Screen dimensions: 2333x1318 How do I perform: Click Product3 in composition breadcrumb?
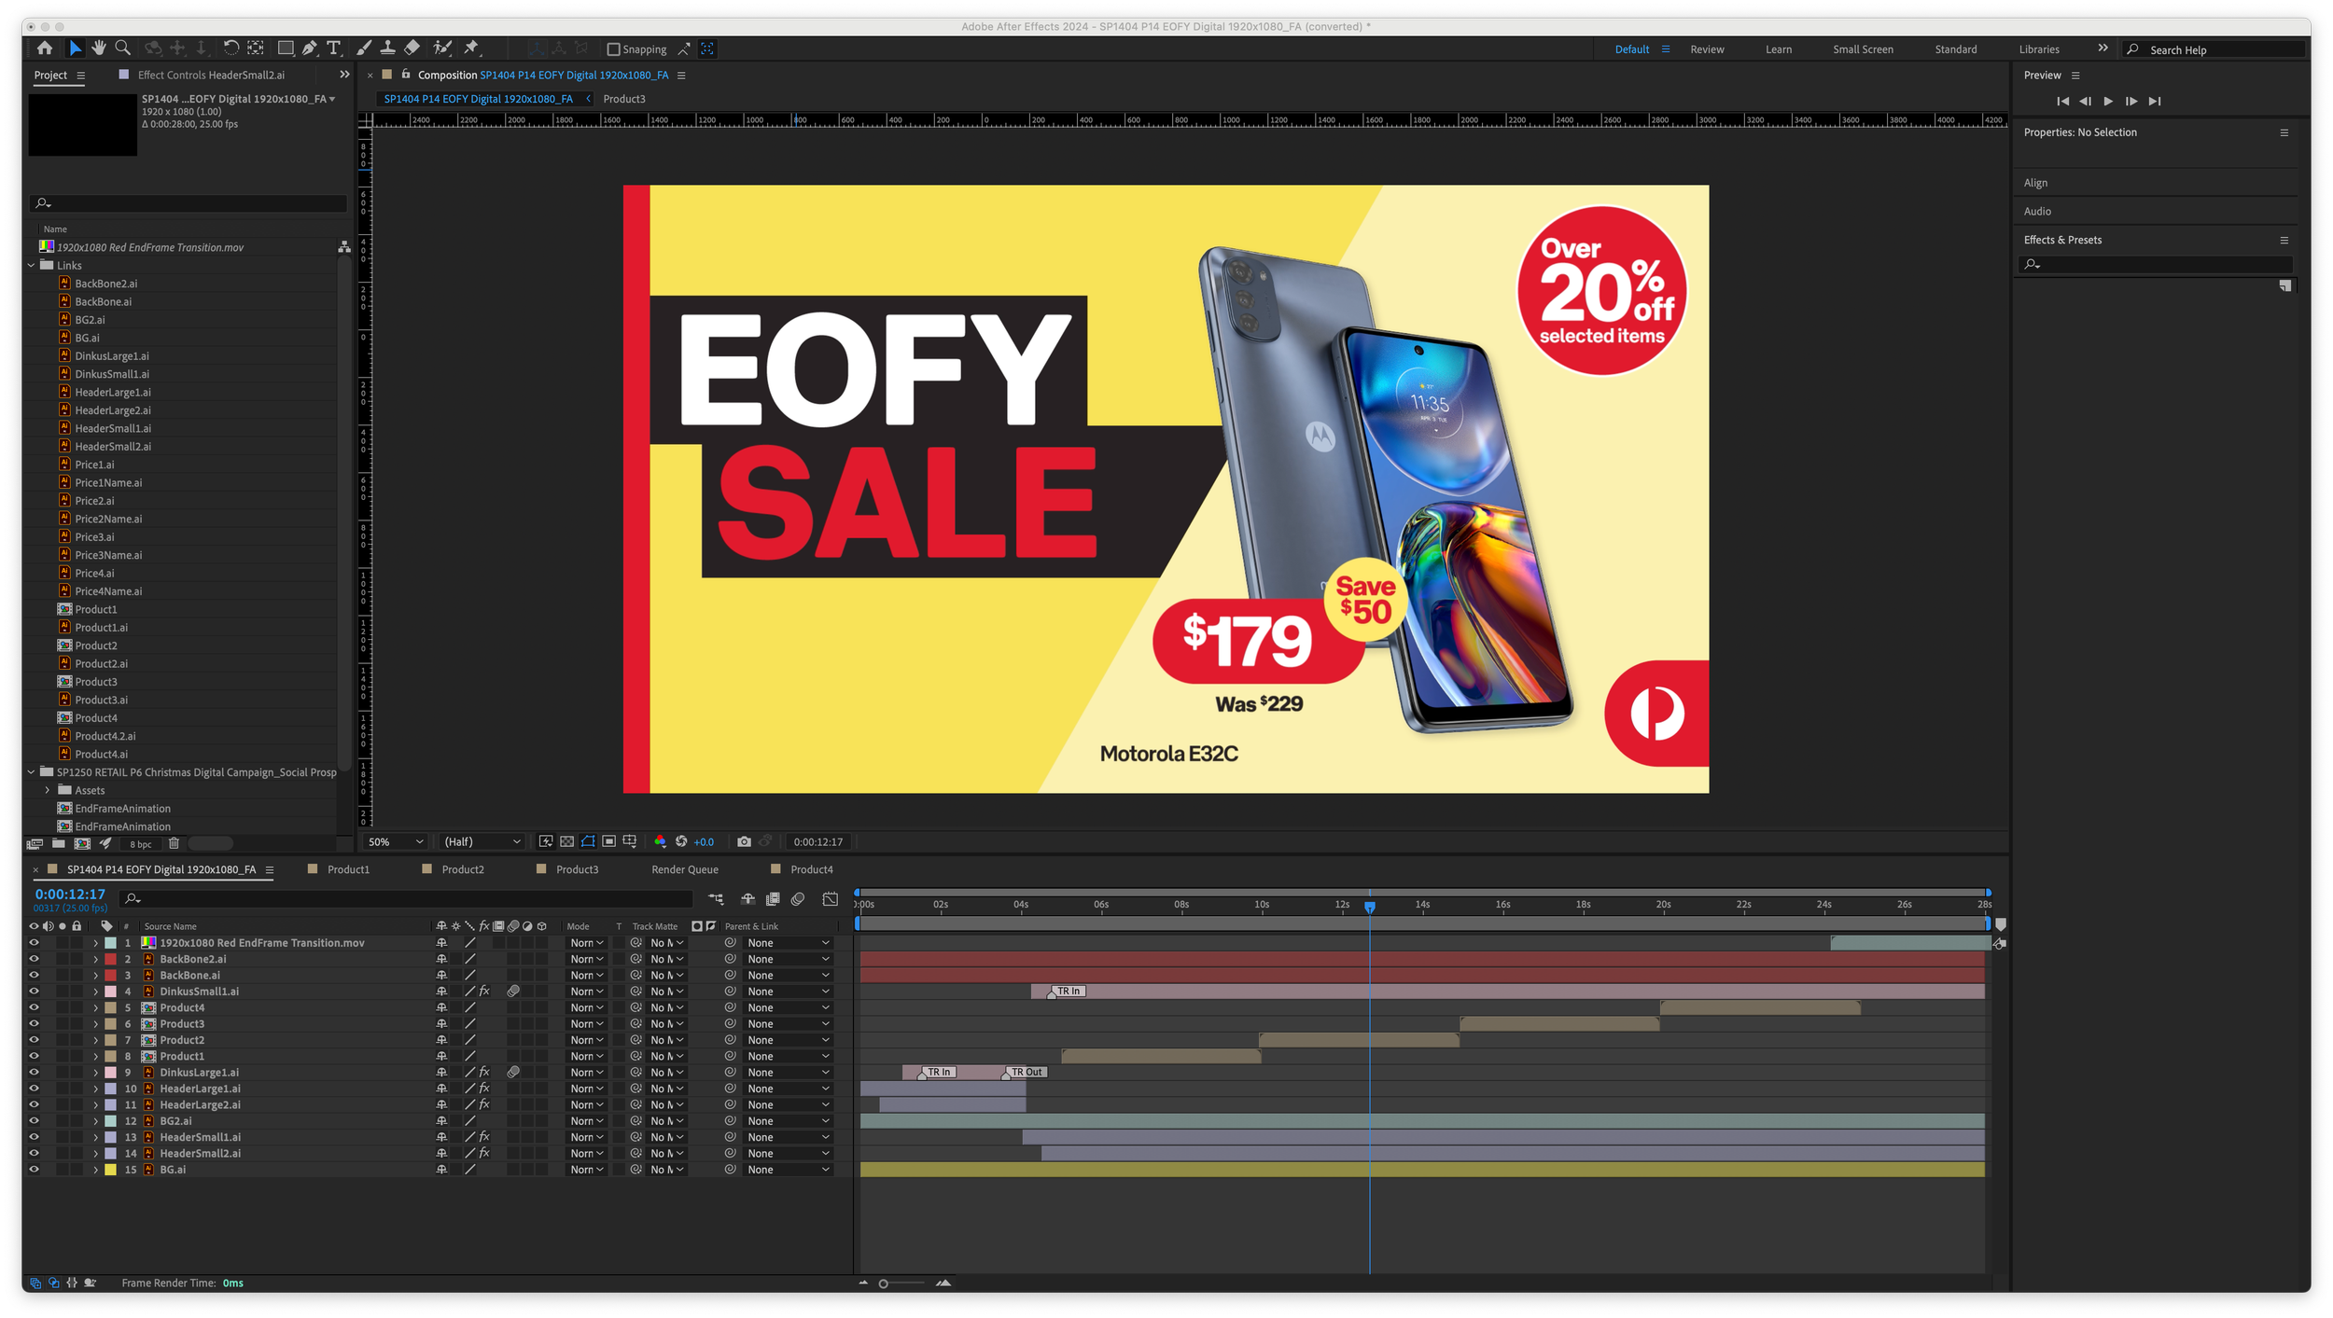(x=623, y=99)
